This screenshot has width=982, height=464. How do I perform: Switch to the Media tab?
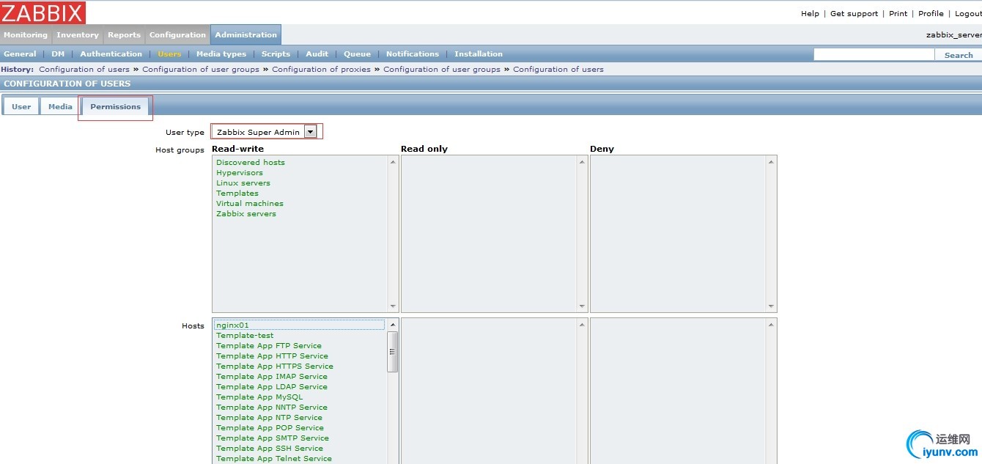point(60,106)
